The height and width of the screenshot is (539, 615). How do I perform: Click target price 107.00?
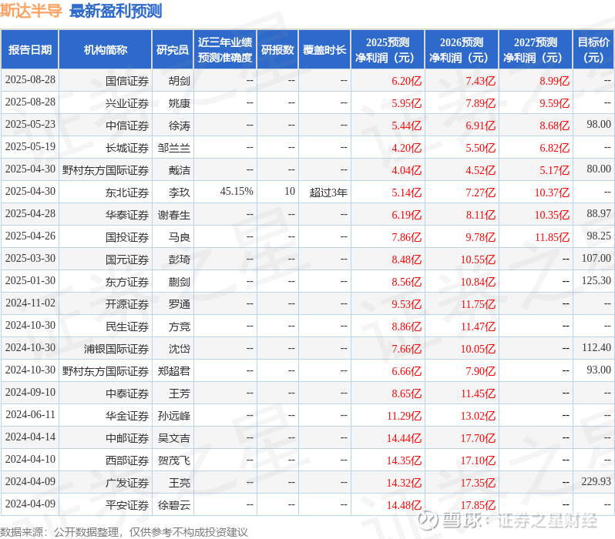[x=597, y=258]
